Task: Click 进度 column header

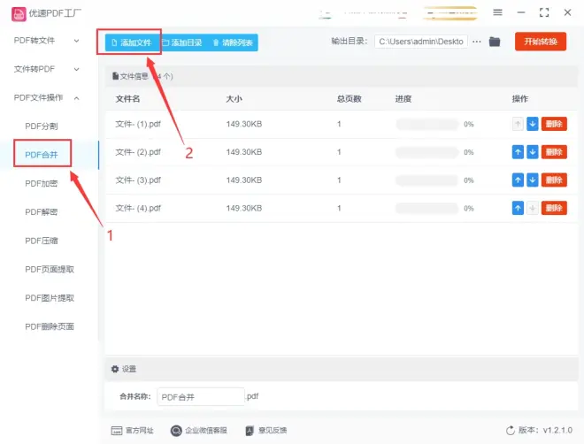Action: point(403,99)
